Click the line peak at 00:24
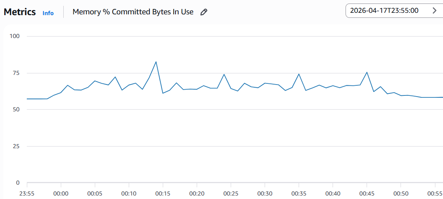Image resolution: width=443 pixels, height=199 pixels. [224, 74]
